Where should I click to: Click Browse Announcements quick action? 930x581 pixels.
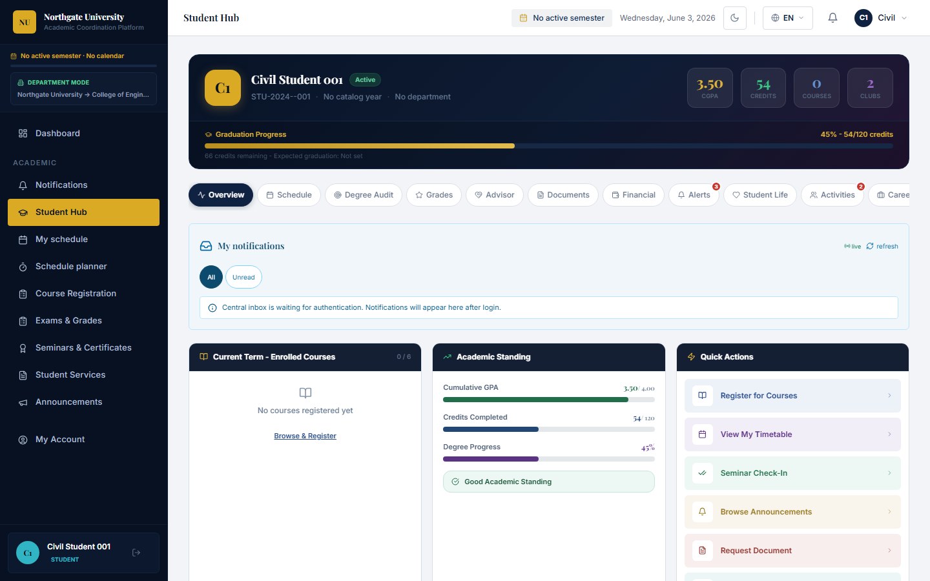coord(792,512)
